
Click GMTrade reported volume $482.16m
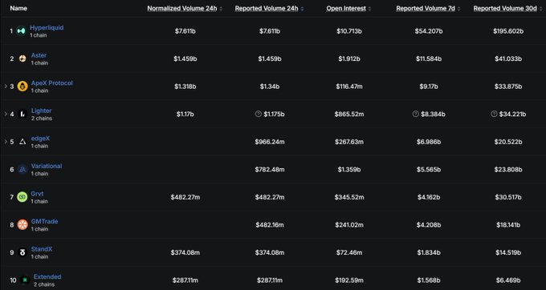coord(270,224)
